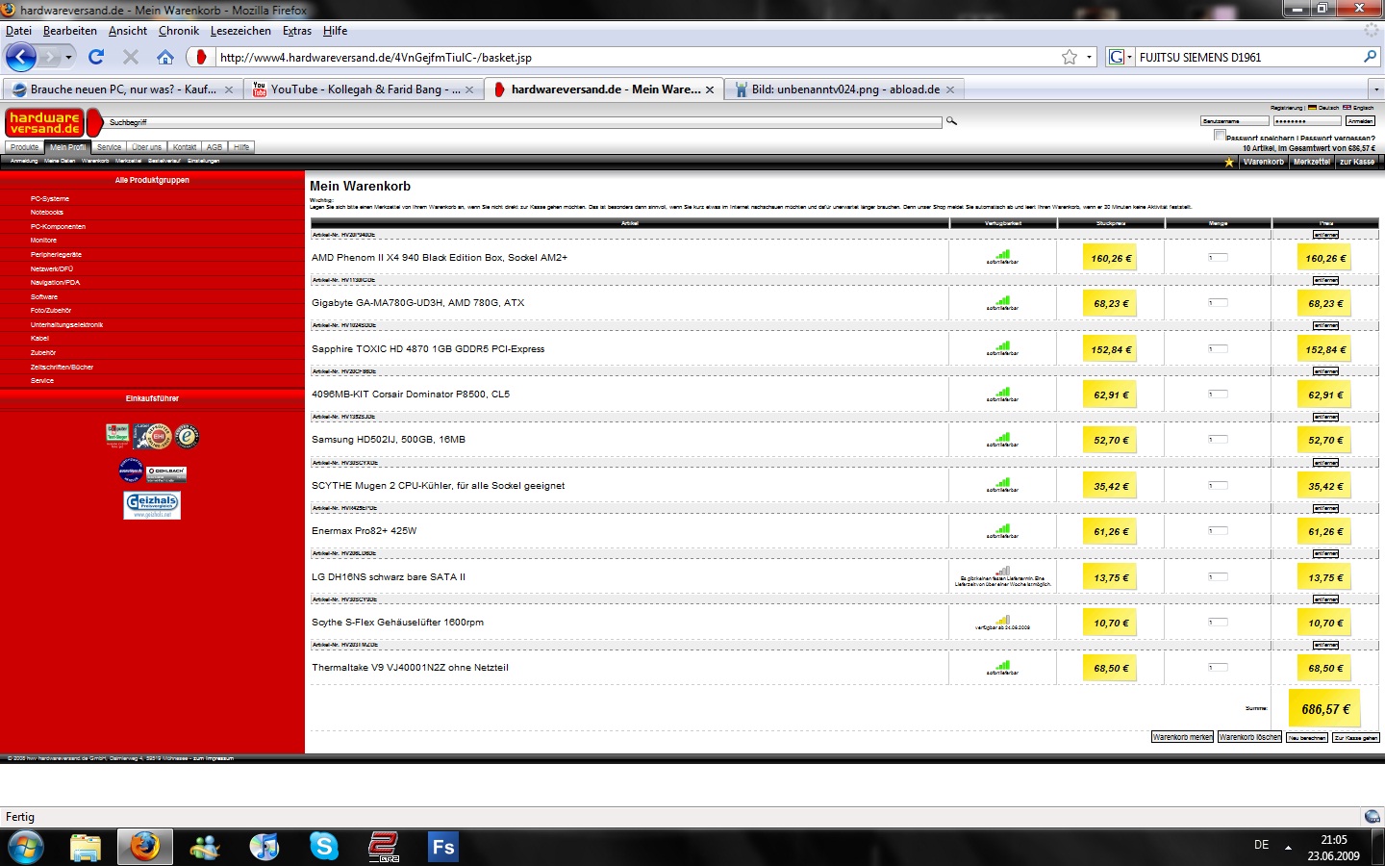Click the yellow star favorites icon
This screenshot has height=866, width=1385.
[x=1229, y=162]
